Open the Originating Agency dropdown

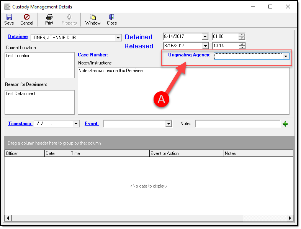tap(286, 56)
